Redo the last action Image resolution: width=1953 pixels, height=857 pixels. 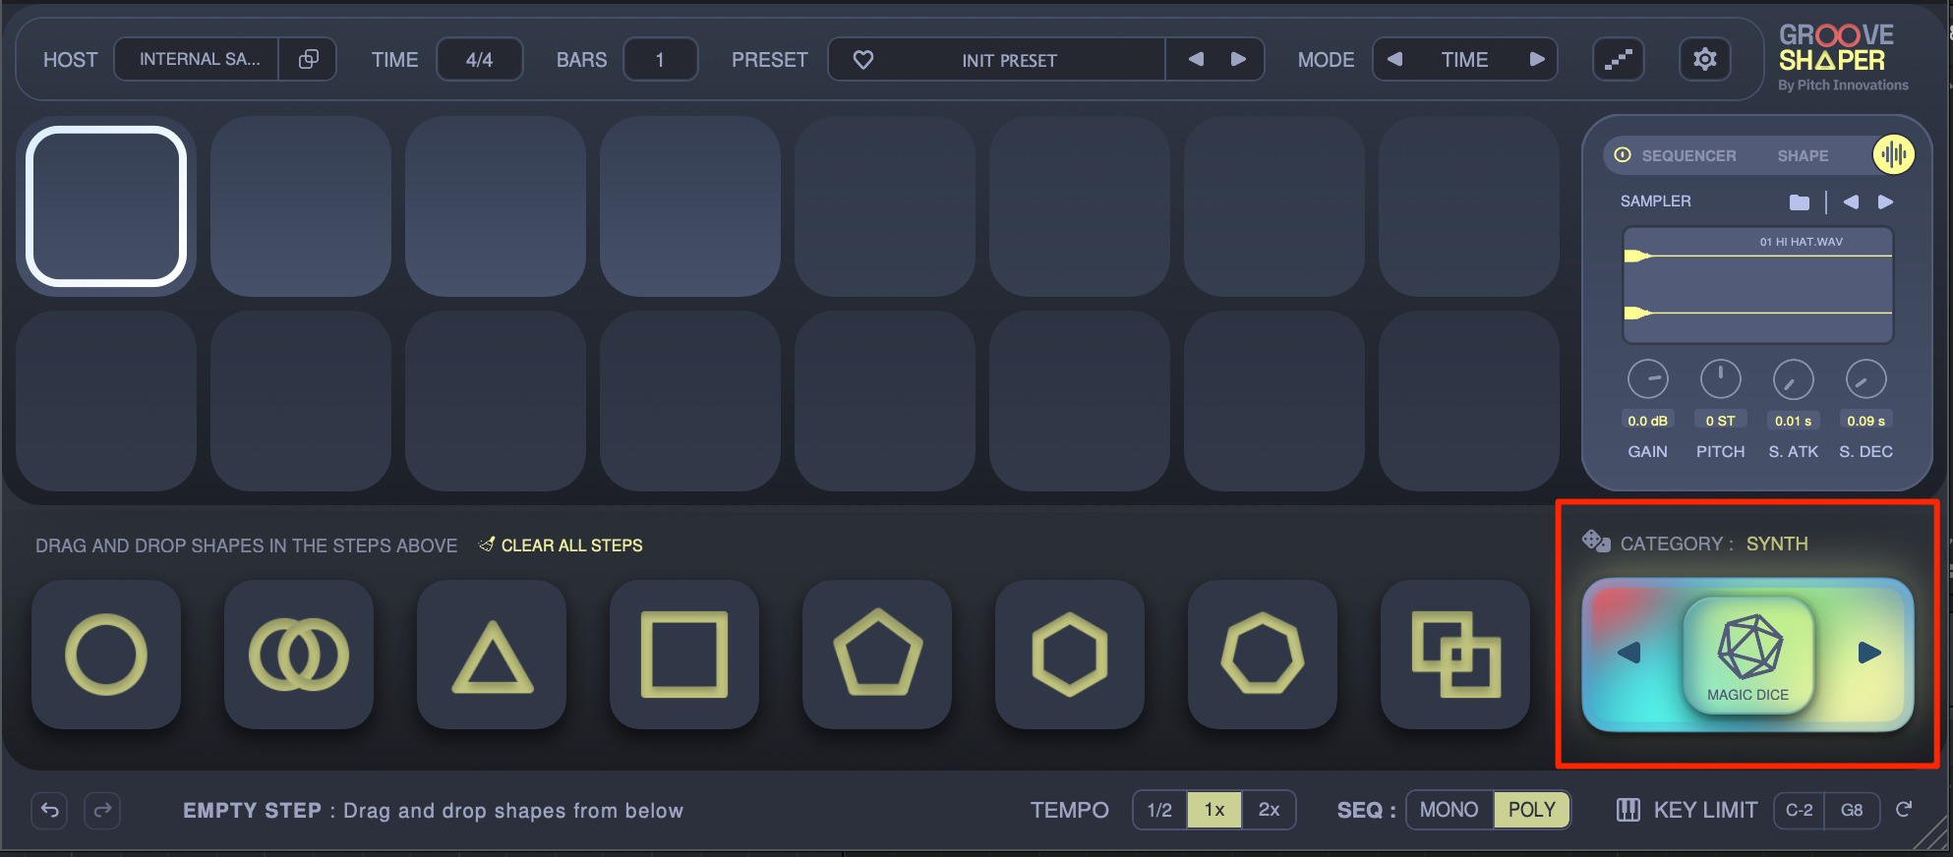point(102,811)
